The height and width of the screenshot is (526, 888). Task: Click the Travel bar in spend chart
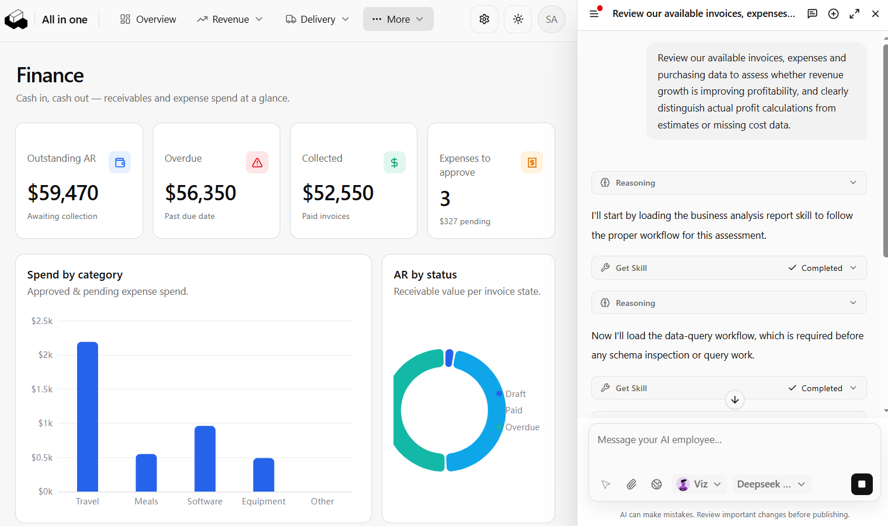pyautogui.click(x=88, y=417)
